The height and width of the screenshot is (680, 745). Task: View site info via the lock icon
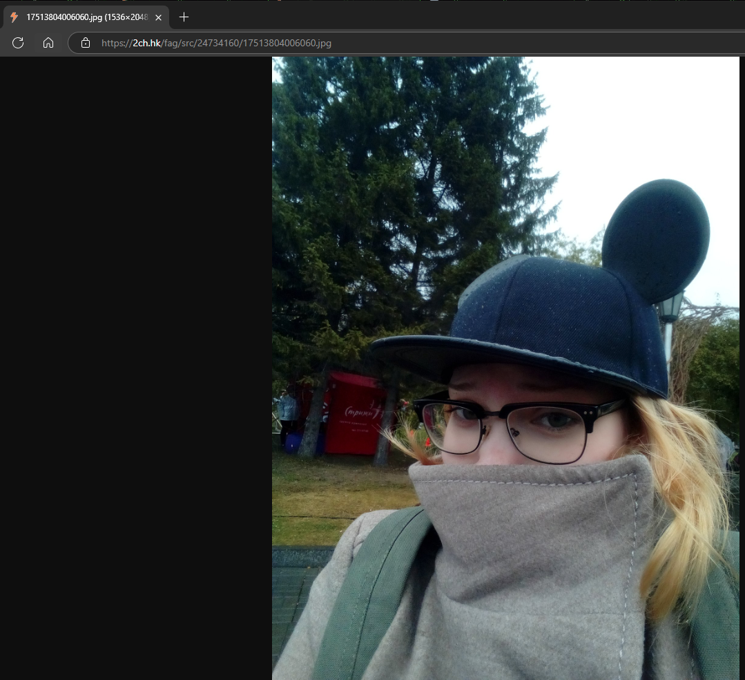coord(86,43)
